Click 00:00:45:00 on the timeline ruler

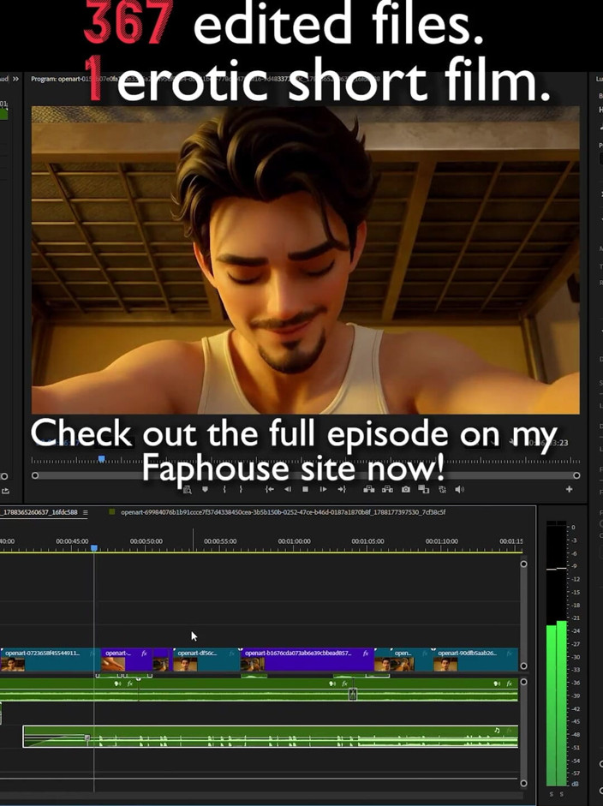(72, 541)
